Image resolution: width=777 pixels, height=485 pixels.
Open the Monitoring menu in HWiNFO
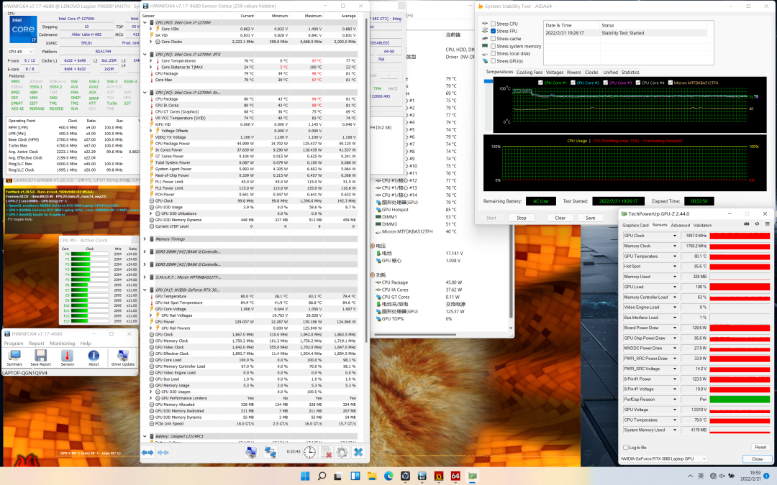coord(62,343)
